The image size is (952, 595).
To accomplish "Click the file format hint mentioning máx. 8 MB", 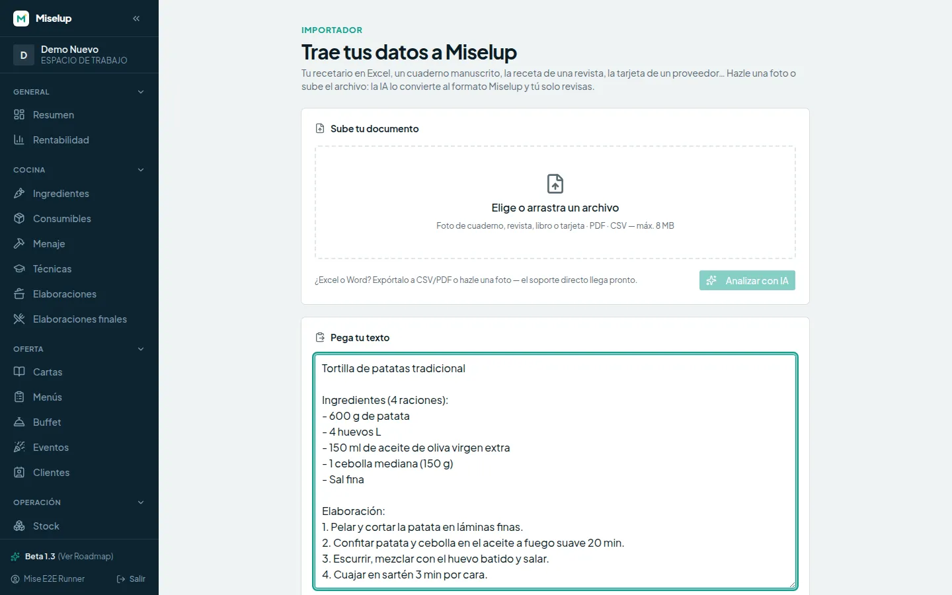I will [555, 226].
